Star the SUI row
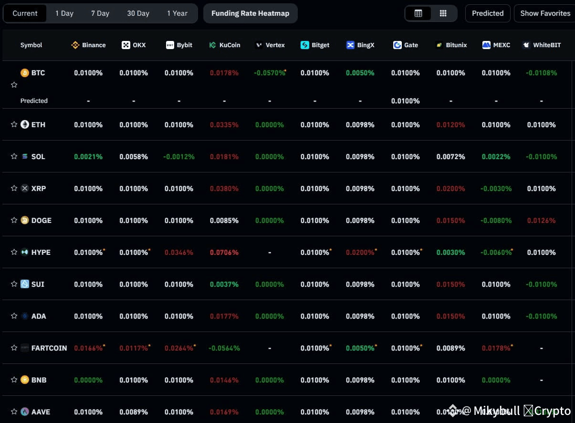This screenshot has width=575, height=423. (14, 284)
